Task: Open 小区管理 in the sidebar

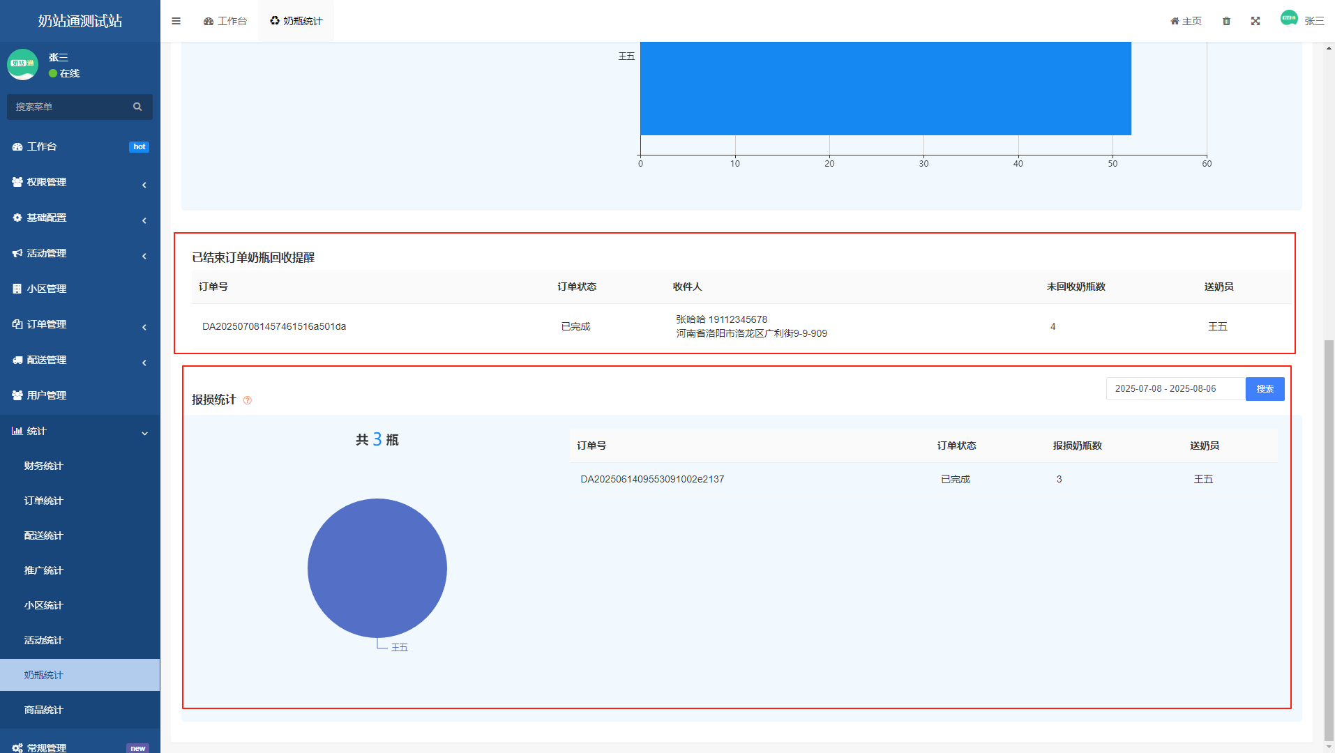Action: click(47, 289)
